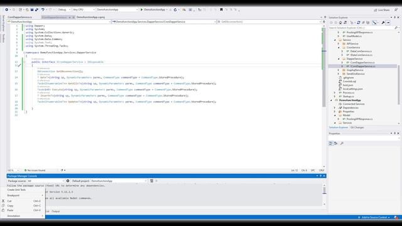Click the Clear Console icon in Package Manager
Viewport: 402px width, 226px height.
[151, 181]
